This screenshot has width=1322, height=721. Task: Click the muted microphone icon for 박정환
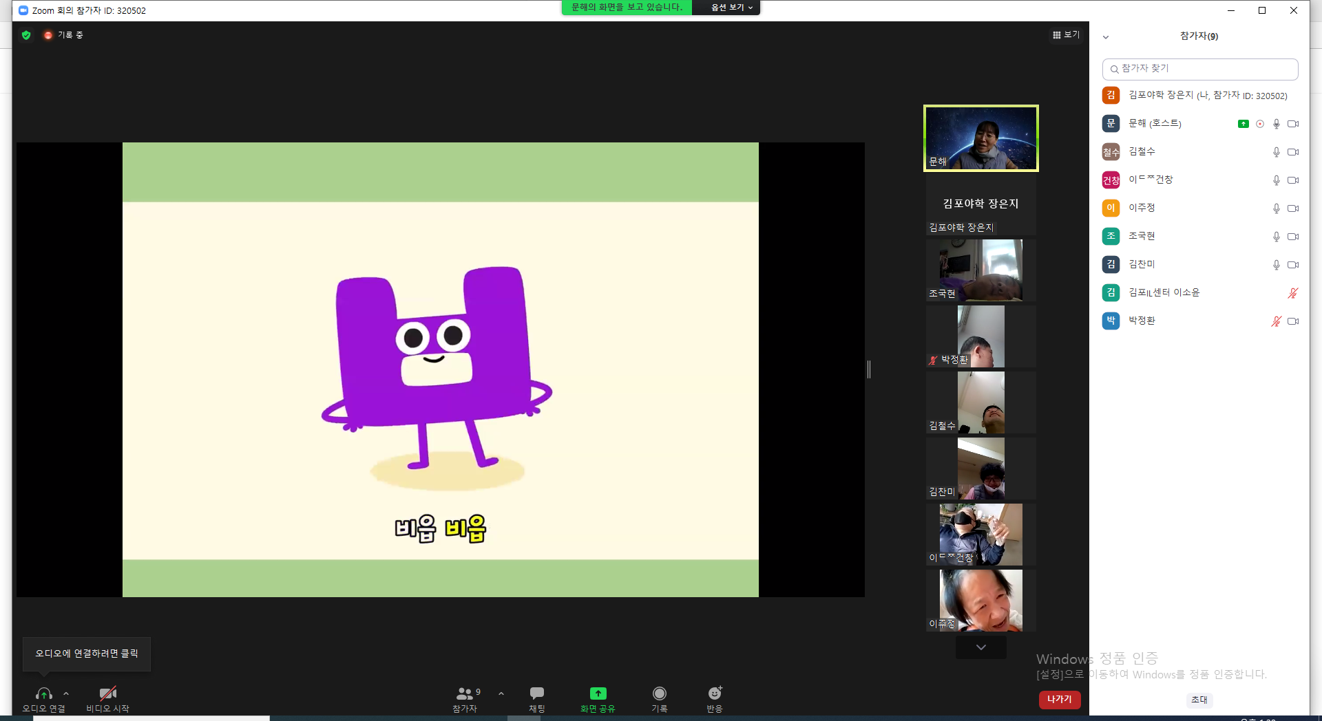[x=1276, y=321]
